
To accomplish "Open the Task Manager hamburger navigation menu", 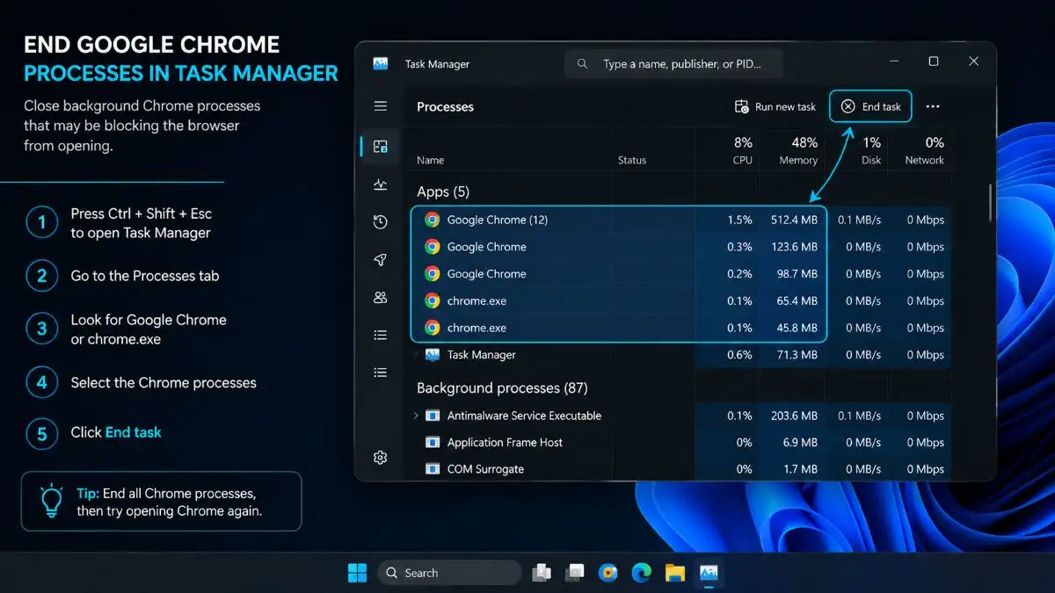I will tap(380, 106).
